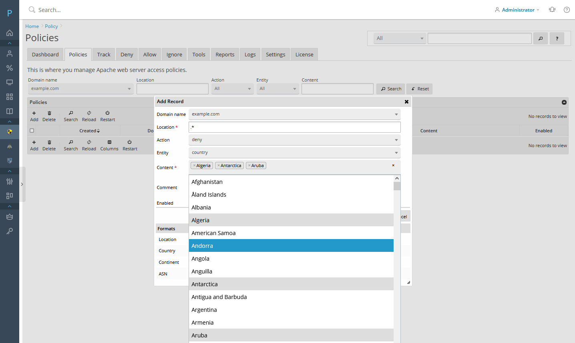Select Argentina from the country list
The width and height of the screenshot is (575, 343).
pos(291,309)
